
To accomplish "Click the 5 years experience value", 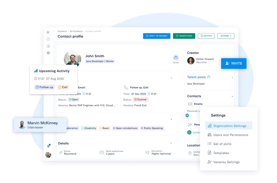I will point(110,154).
